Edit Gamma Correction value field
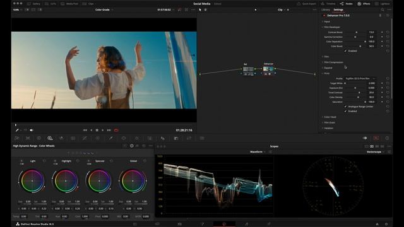The height and width of the screenshot is (227, 404). pos(371,37)
